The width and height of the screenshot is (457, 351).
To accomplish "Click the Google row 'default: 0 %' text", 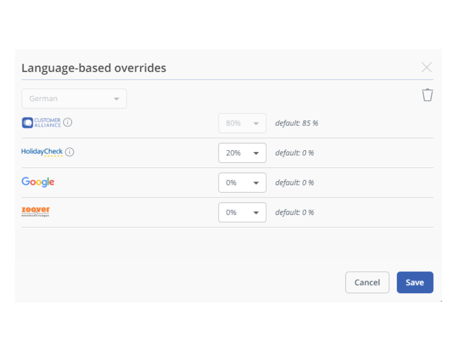I will point(295,183).
